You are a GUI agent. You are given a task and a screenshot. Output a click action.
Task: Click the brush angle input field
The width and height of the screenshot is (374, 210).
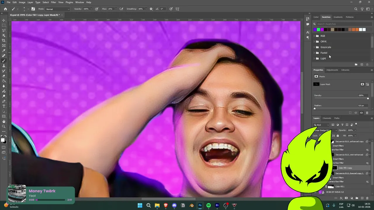(162, 9)
